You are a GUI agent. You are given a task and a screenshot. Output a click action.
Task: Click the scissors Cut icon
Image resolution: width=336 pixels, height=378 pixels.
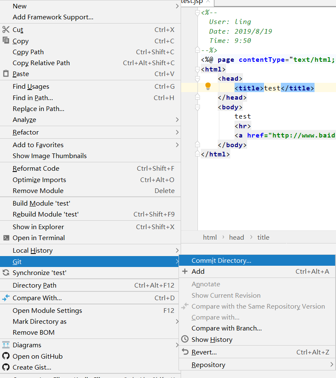pos(5,29)
